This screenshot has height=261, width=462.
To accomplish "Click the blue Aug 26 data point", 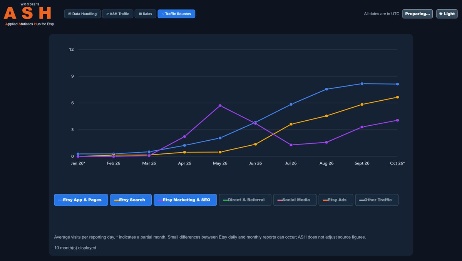I will pyautogui.click(x=326, y=89).
